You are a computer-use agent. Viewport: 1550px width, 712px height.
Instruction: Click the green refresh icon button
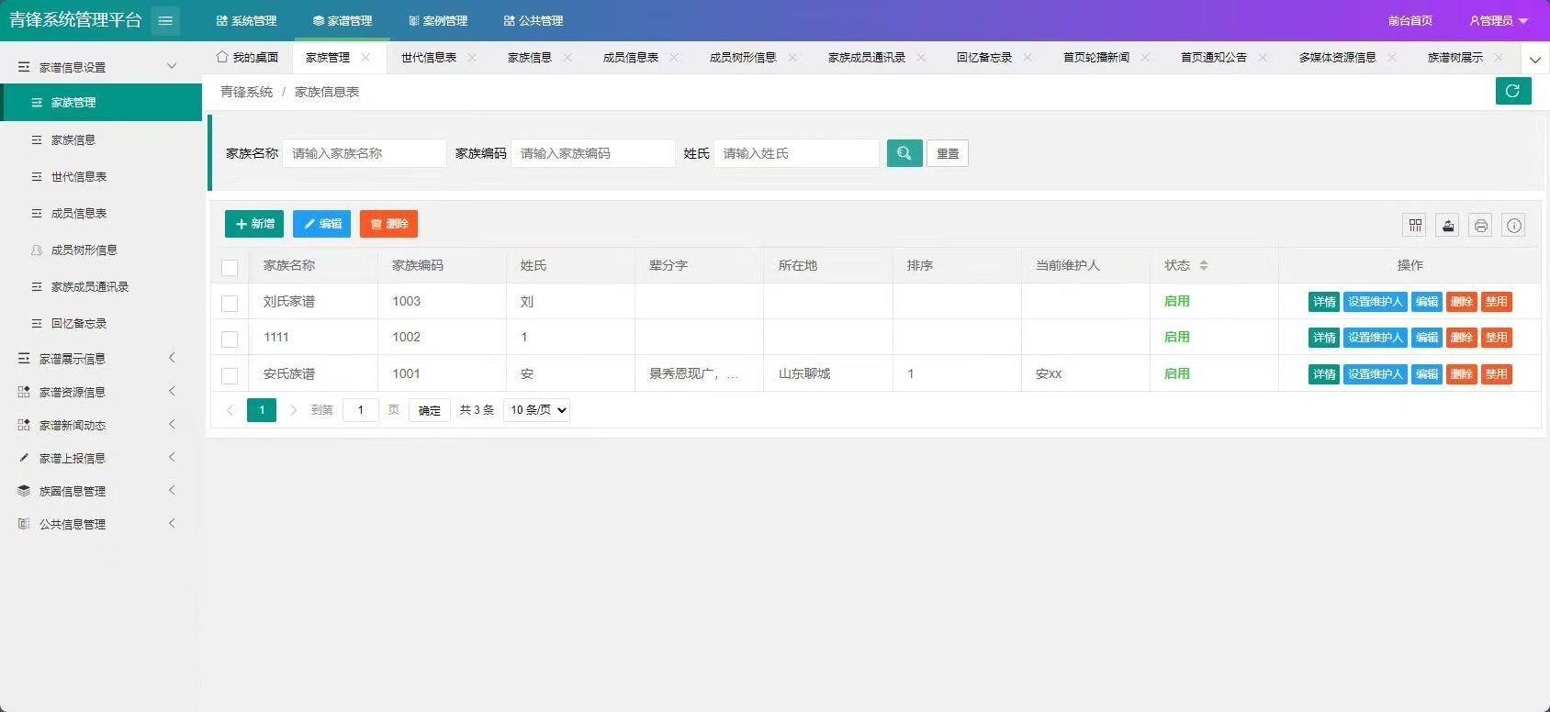click(1512, 91)
